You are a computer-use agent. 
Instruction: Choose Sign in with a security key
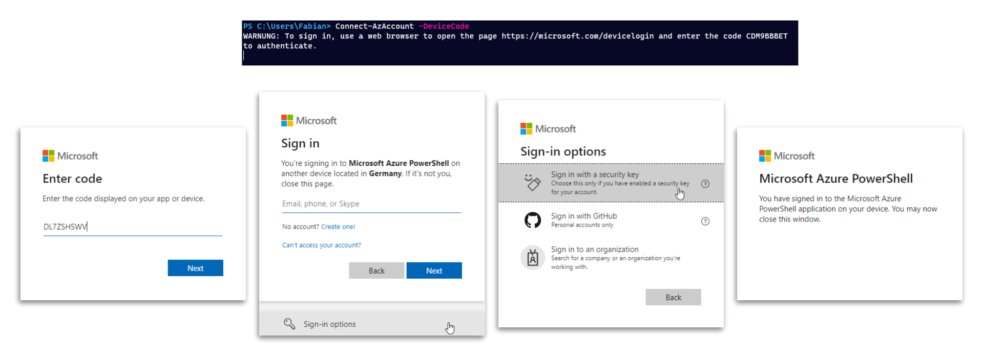coord(611,183)
